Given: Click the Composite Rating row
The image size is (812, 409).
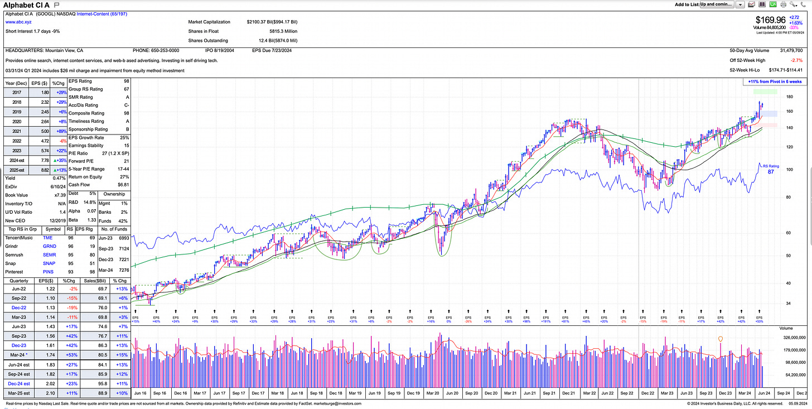Looking at the screenshot, I should point(99,113).
